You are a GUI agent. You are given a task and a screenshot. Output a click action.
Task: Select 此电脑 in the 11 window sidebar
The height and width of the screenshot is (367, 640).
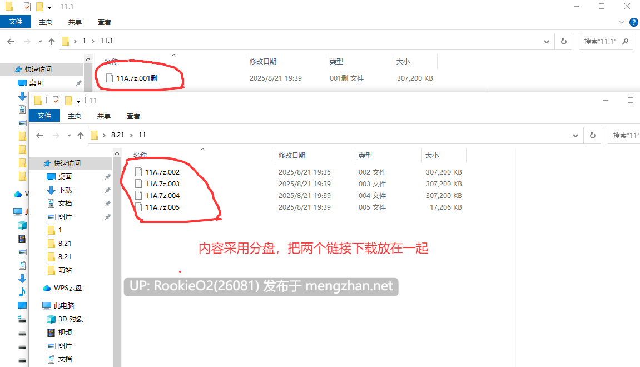(64, 305)
